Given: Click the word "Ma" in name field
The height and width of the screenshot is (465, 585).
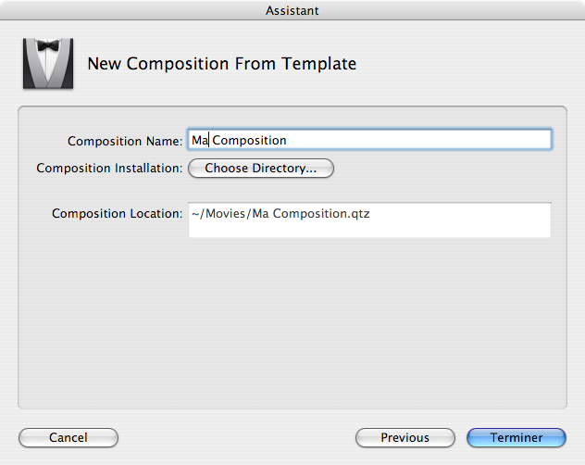Looking at the screenshot, I should coord(200,140).
